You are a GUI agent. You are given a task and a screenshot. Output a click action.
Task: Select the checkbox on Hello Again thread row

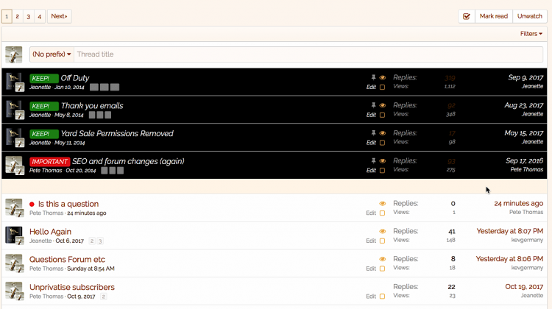[x=382, y=241]
